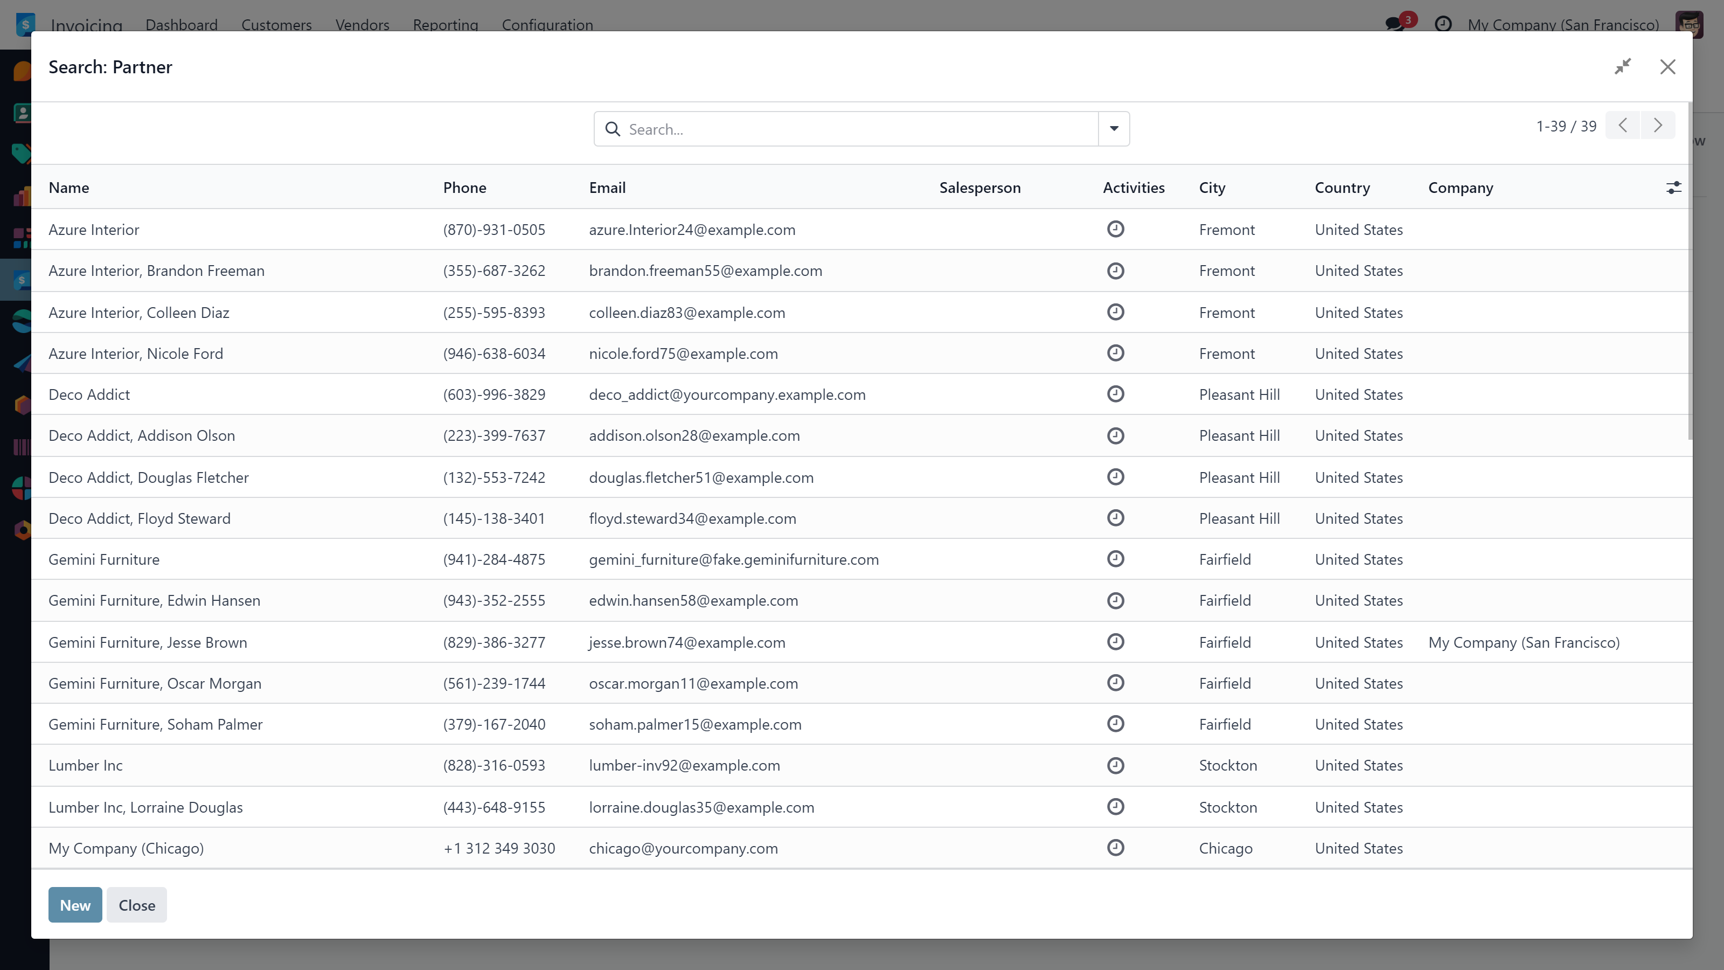This screenshot has width=1724, height=970.
Task: Click the Close button
Action: click(x=136, y=904)
